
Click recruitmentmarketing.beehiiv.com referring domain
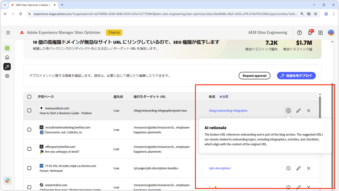[68, 127]
